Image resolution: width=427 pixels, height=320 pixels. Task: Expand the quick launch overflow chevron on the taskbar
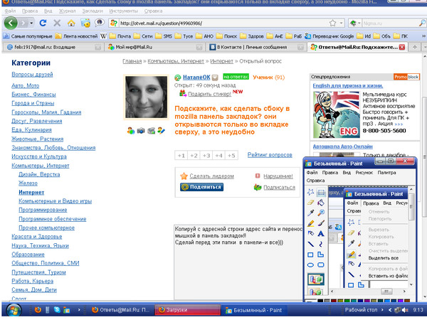pos(79,309)
